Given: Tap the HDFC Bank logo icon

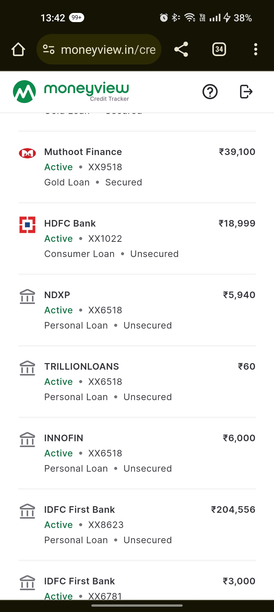Looking at the screenshot, I should tap(27, 225).
